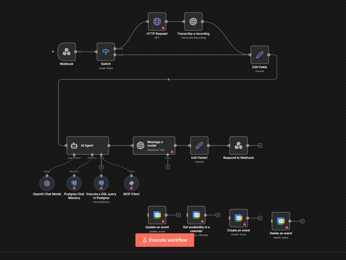346x260 pixels.
Task: Click the Webhook GET output connector
Action: point(76,52)
